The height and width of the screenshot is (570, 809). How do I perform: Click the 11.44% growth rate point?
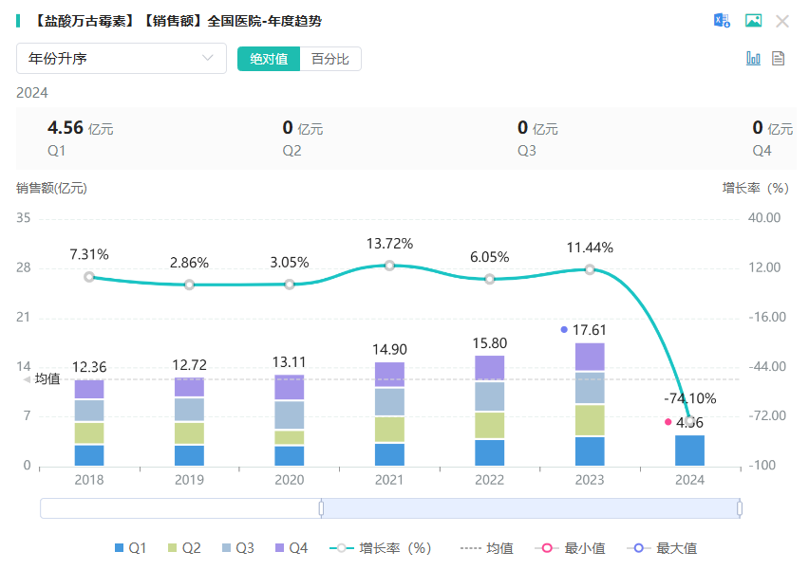coord(590,269)
